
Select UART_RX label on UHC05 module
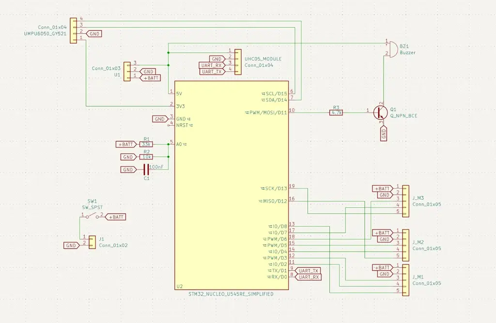pyautogui.click(x=212, y=65)
